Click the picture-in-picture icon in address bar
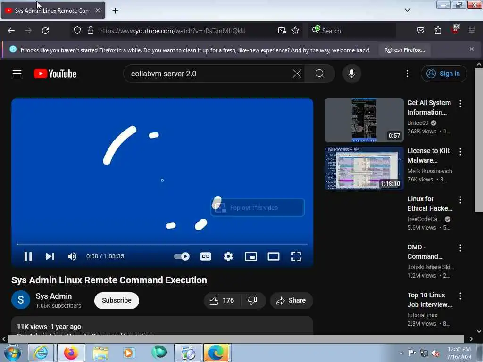The width and height of the screenshot is (483, 362). [282, 31]
